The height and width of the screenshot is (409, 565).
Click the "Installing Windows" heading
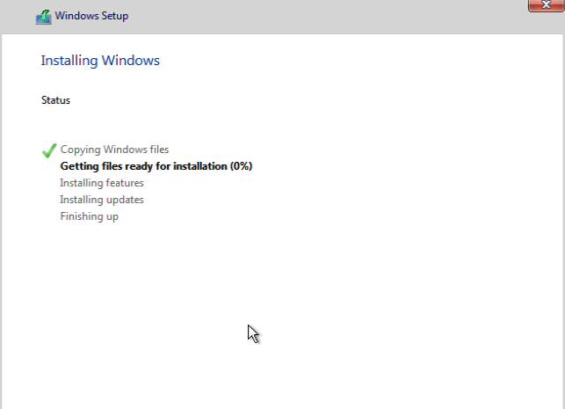100,61
